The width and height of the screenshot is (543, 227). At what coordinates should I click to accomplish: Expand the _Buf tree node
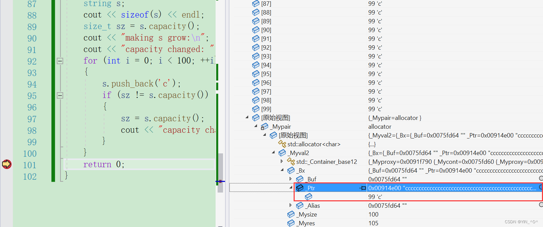point(291,179)
